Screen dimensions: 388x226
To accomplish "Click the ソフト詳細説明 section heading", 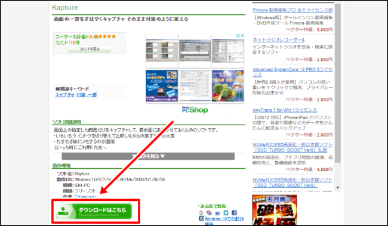I will [67, 122].
